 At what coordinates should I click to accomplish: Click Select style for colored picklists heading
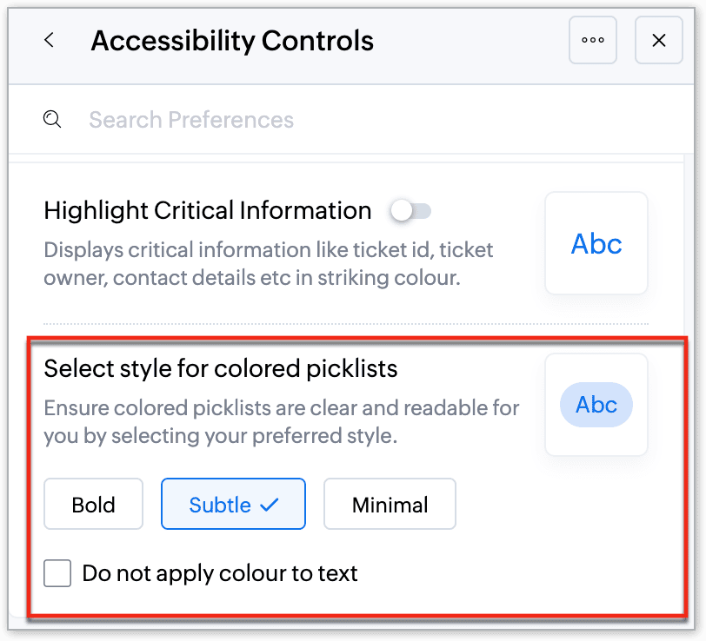221,369
